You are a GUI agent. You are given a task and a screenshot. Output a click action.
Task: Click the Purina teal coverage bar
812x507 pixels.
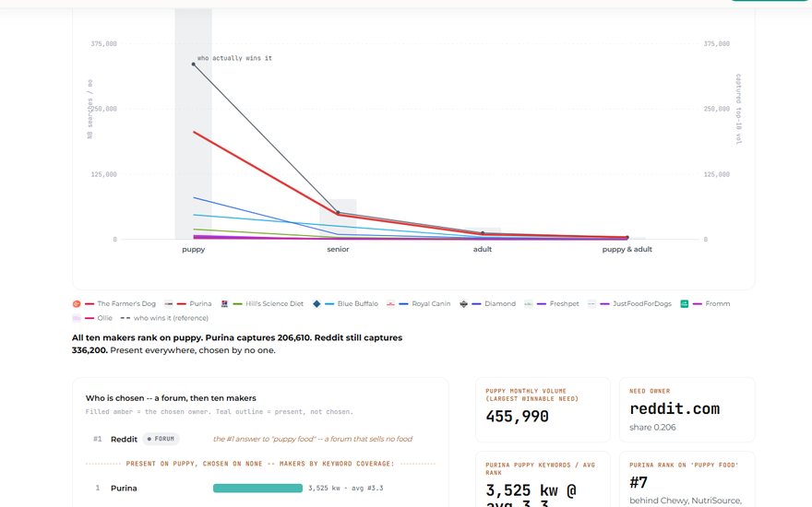pos(257,488)
